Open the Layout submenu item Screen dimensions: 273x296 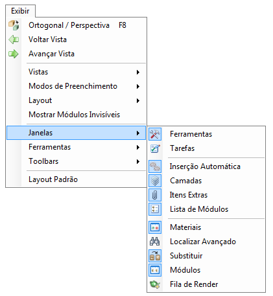[76, 100]
